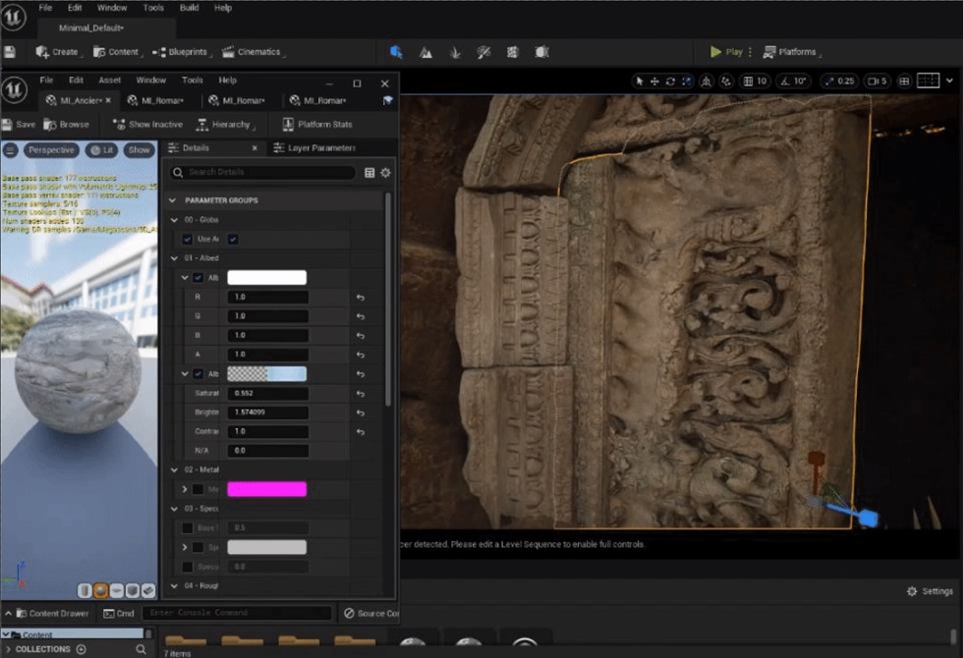Collapse the 01 - Albedo parameter group
The image size is (963, 658).
point(174,258)
